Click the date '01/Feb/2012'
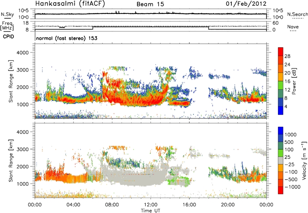The image size is (308, 213). tap(246, 4)
